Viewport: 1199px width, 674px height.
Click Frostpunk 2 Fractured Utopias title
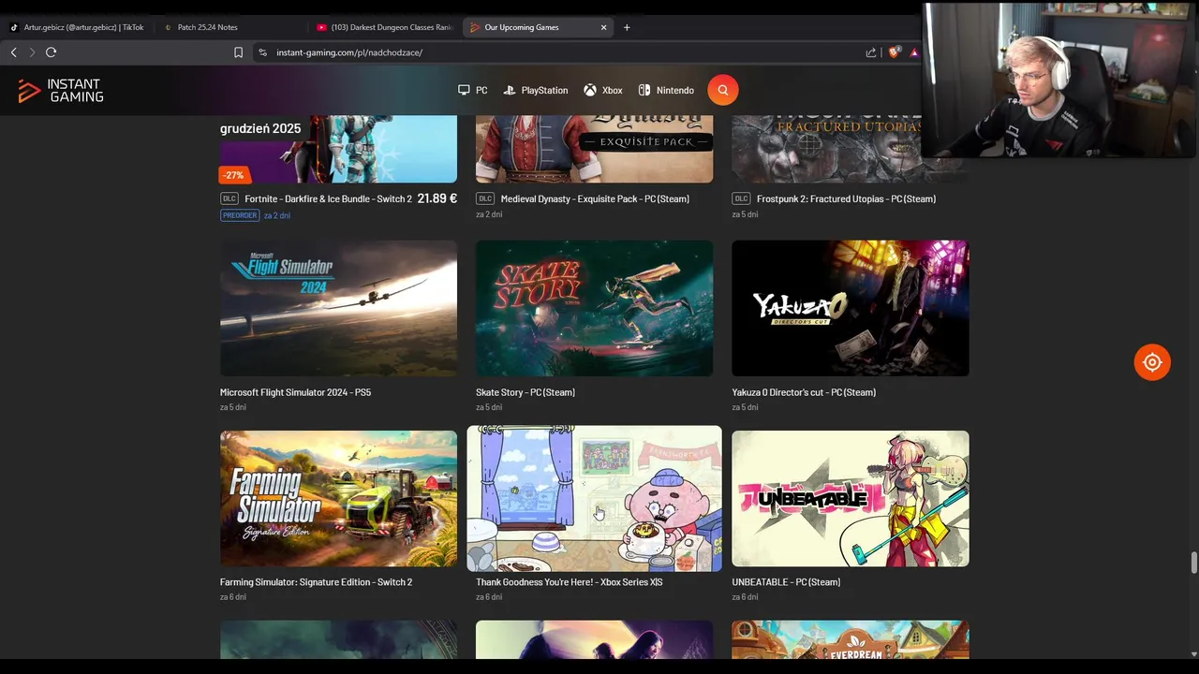(846, 198)
